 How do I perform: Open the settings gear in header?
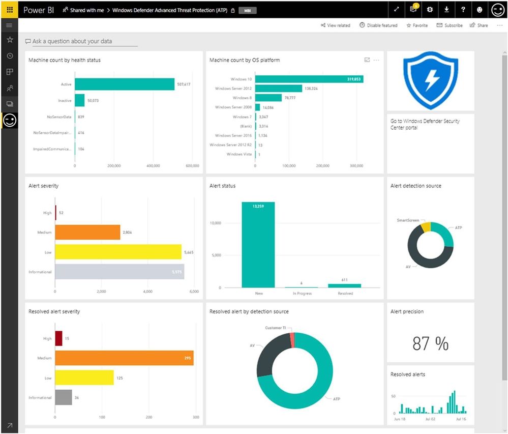click(430, 10)
